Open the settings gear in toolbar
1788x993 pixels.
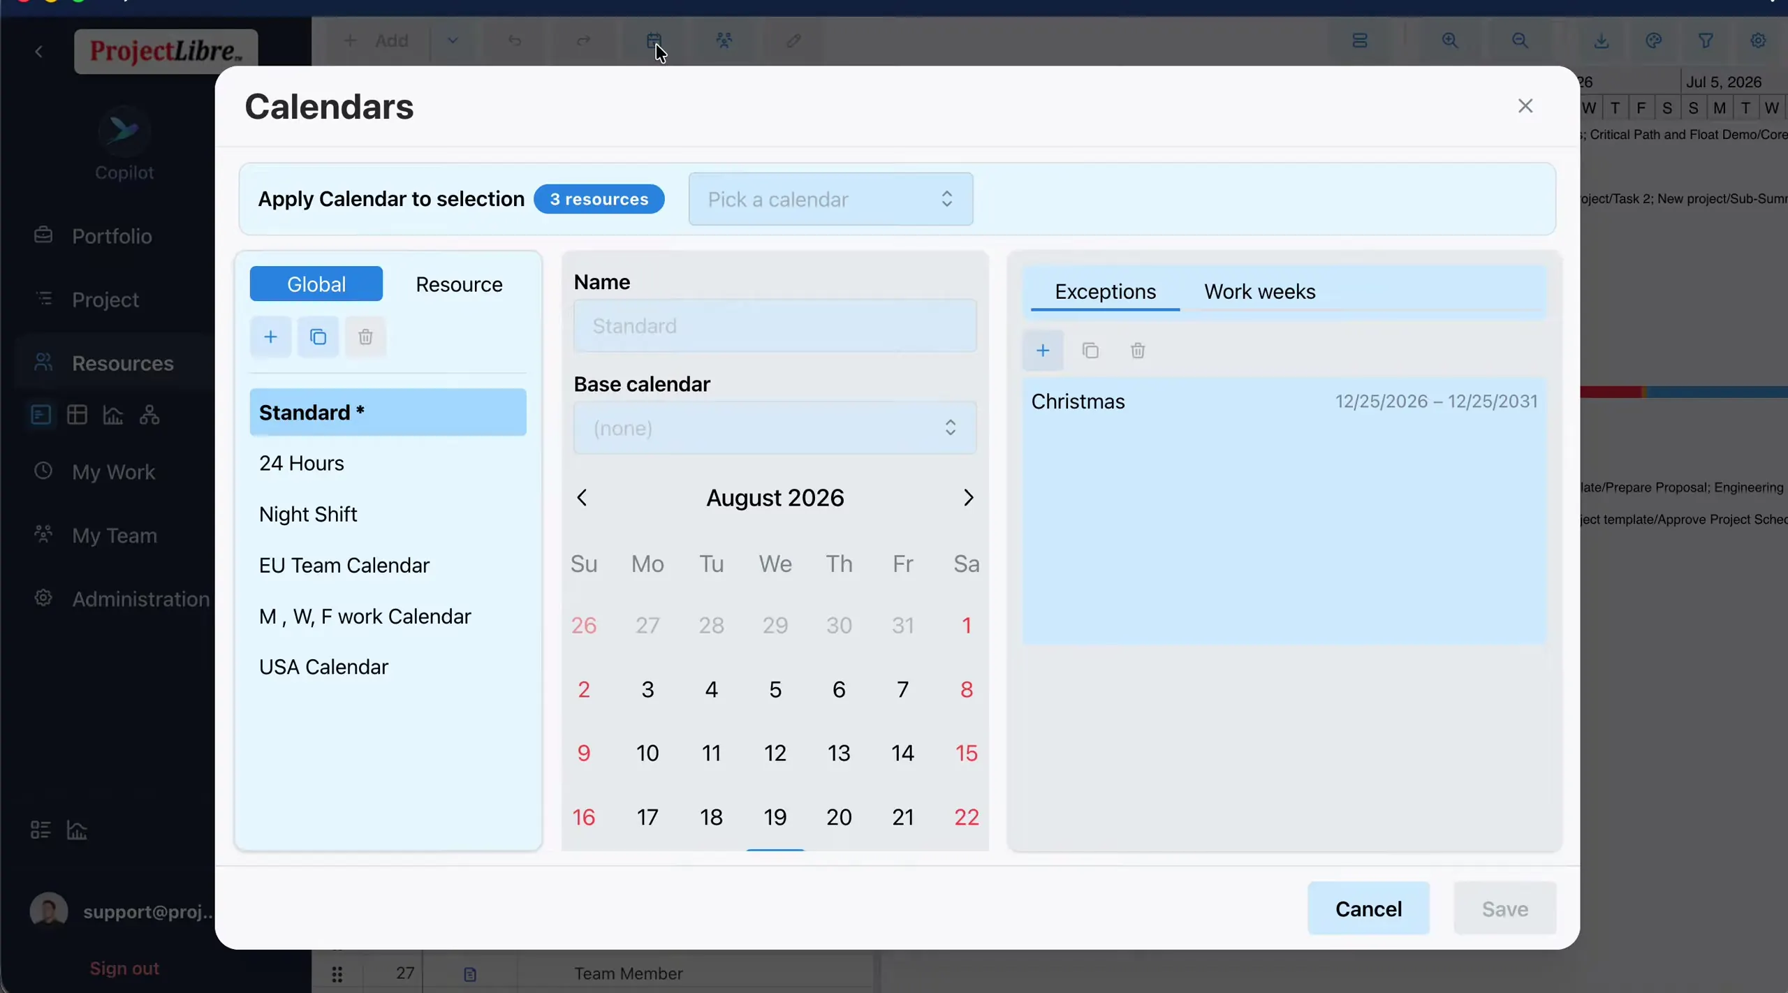pos(1759,41)
